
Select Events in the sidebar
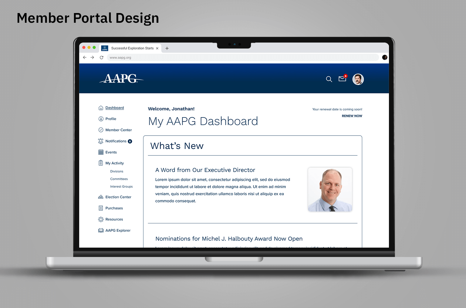click(x=111, y=152)
